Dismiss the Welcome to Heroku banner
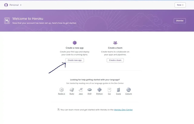 [x=180, y=21]
